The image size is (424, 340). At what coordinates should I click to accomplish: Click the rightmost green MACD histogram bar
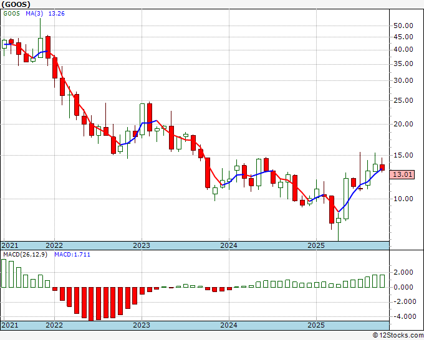tap(382, 281)
